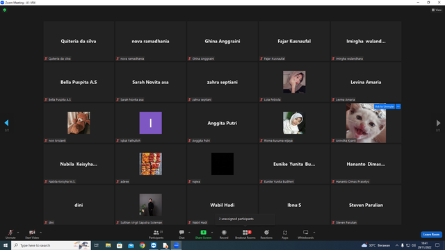Open Task View on the taskbar
The height and width of the screenshot is (250, 445).
click(x=97, y=245)
